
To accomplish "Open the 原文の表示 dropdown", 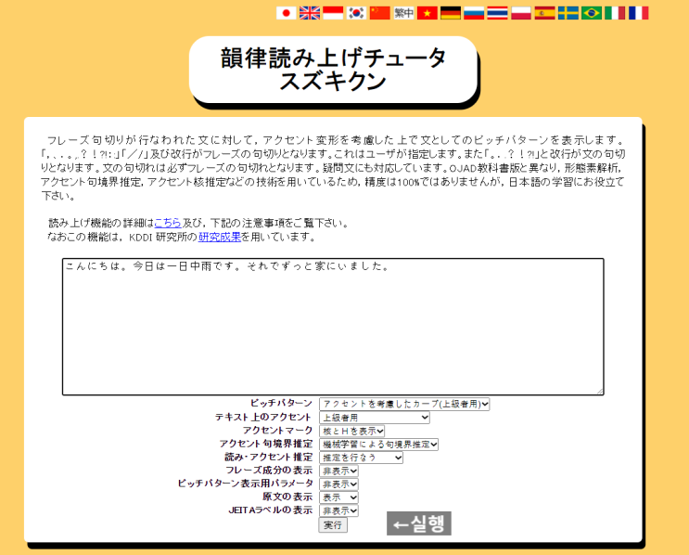I will (338, 497).
